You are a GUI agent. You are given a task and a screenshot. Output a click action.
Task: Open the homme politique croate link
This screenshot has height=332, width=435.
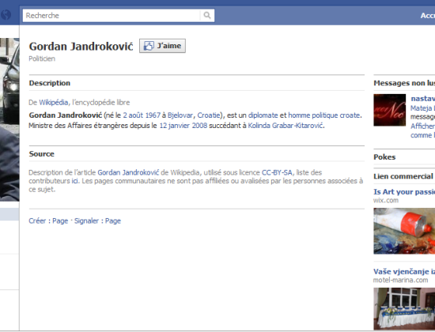pyautogui.click(x=323, y=115)
